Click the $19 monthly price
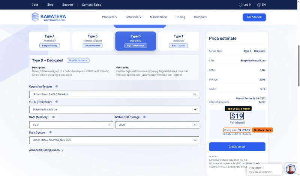 click(x=237, y=116)
